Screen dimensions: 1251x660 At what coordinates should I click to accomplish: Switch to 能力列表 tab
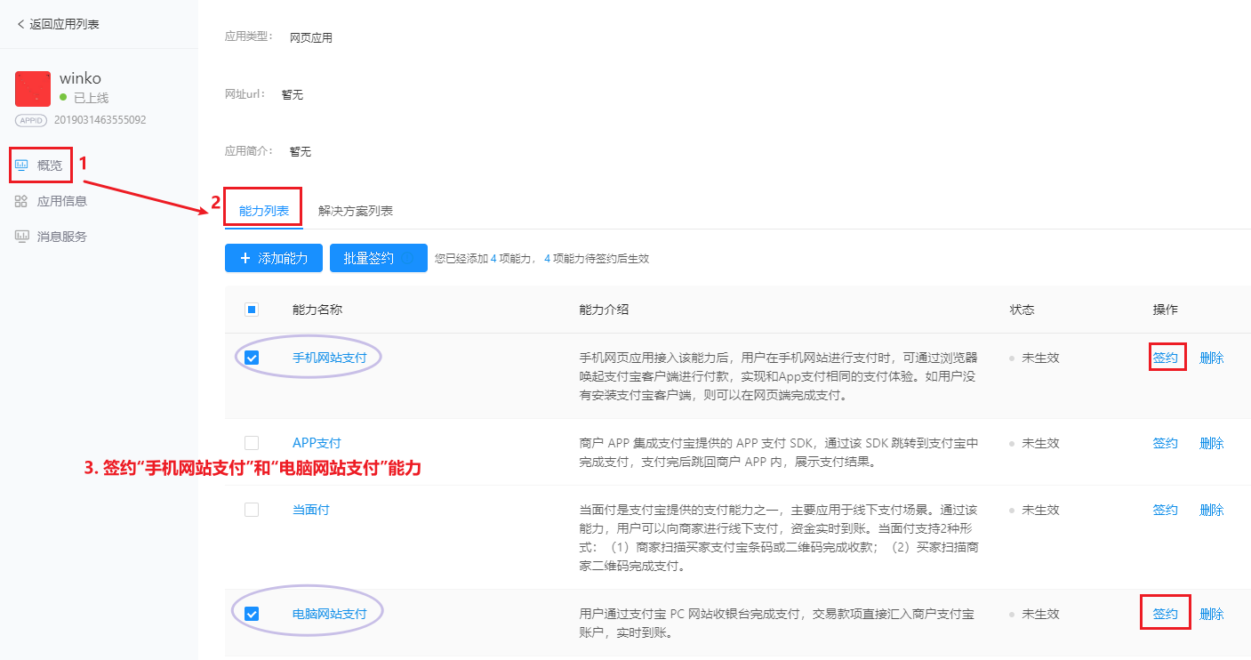(264, 211)
